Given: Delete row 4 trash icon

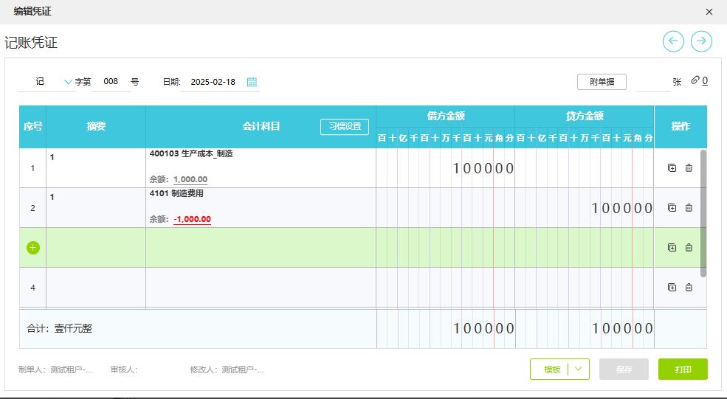Looking at the screenshot, I should 689,288.
